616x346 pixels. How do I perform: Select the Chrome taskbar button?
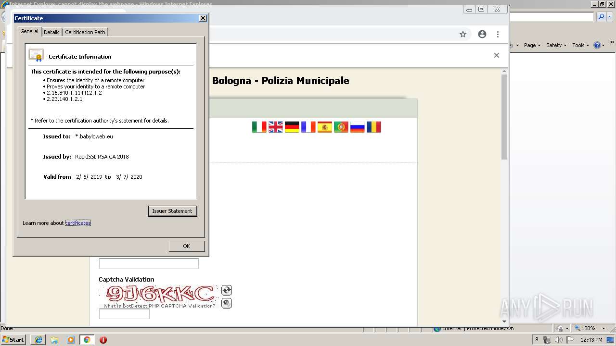tap(87, 340)
